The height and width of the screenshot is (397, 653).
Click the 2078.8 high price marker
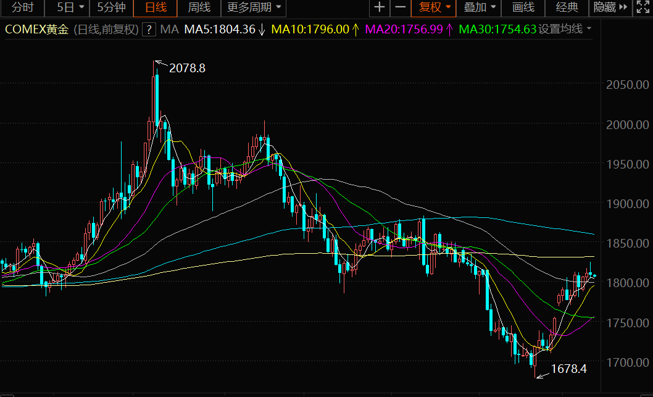coord(186,68)
